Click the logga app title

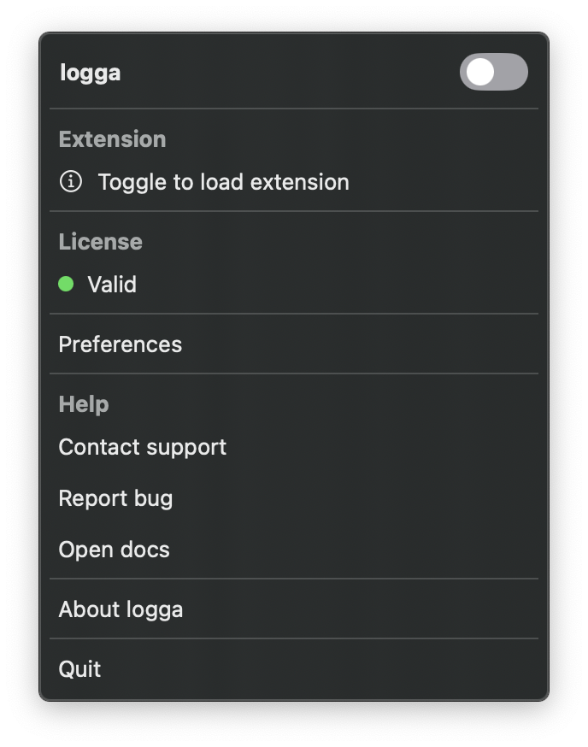(x=90, y=73)
